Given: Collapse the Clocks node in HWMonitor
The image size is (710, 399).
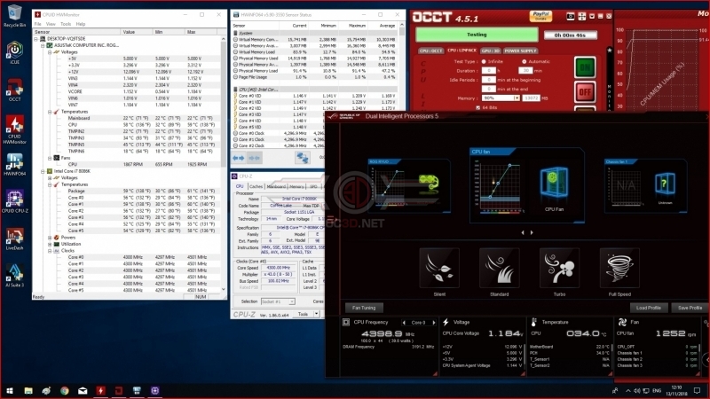Looking at the screenshot, I should pyautogui.click(x=50, y=251).
